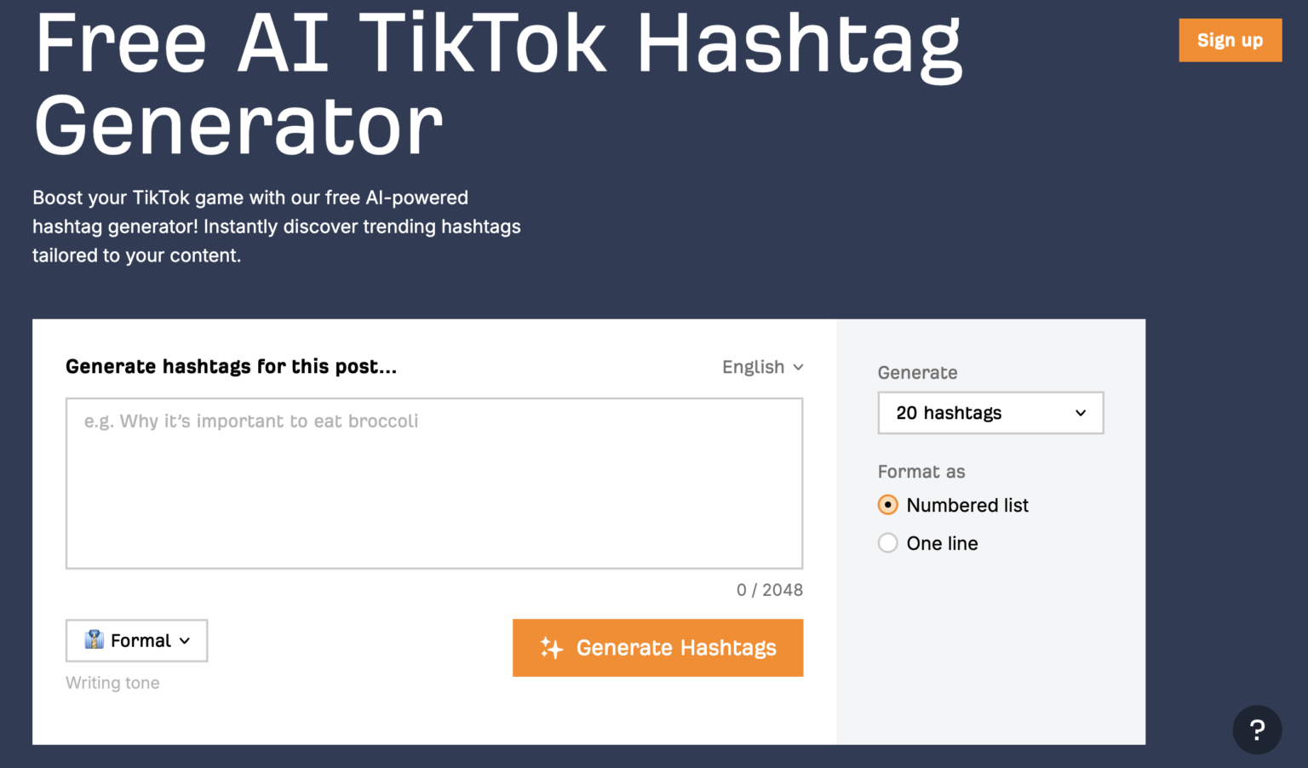Open the Formal writing tone dropdown
The width and height of the screenshot is (1308, 768).
pos(136,640)
